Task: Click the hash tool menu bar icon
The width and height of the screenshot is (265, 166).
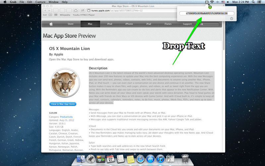Action: click(x=207, y=2)
